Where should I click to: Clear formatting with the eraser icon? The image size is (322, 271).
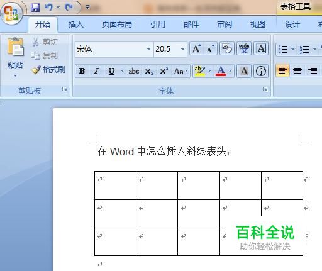point(227,49)
